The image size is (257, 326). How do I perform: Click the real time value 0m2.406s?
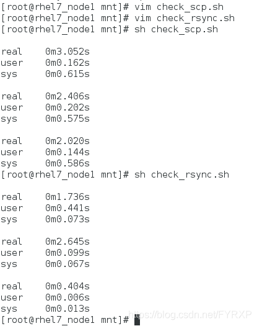pos(68,96)
